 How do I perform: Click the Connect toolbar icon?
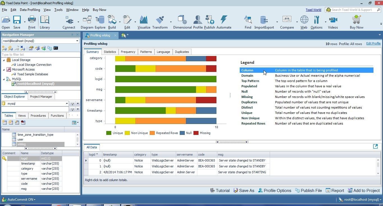(69, 22)
